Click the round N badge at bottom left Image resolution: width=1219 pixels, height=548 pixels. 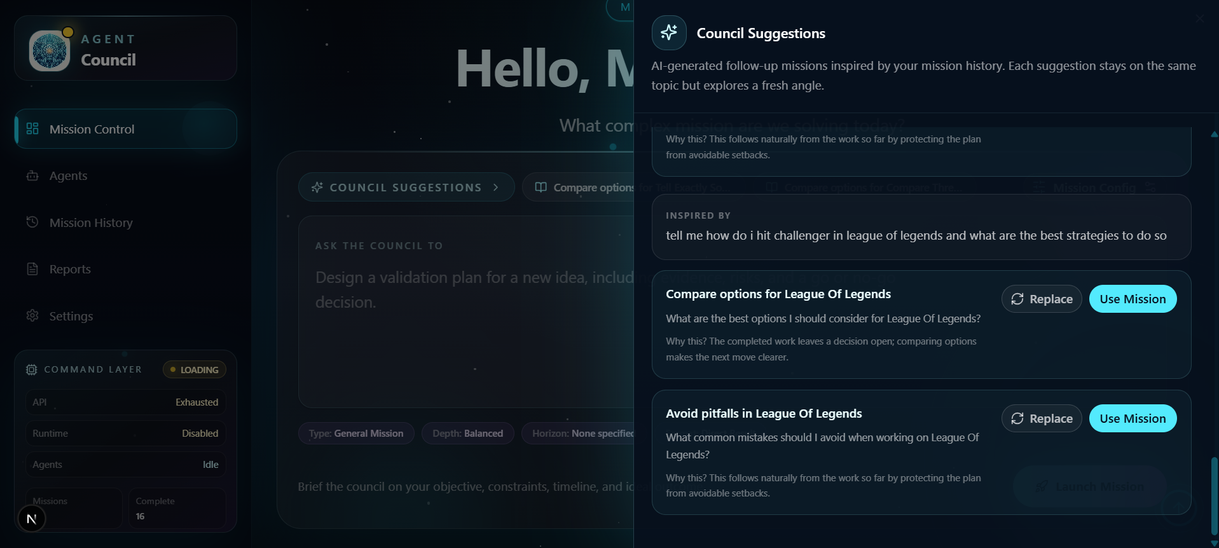[32, 519]
